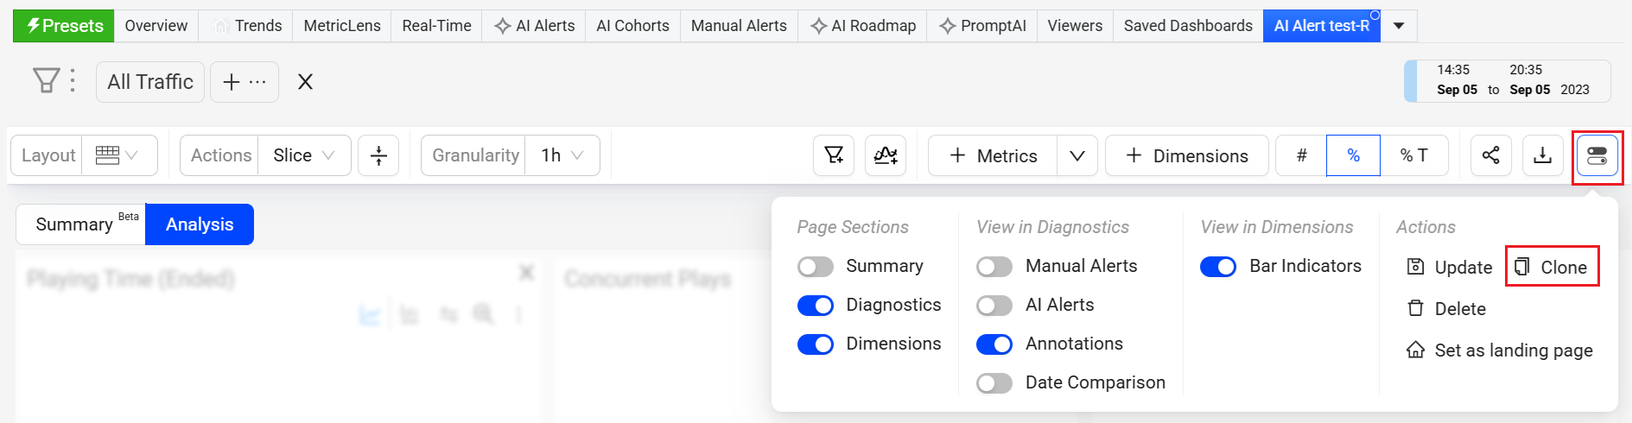Click the annotations chart icon
This screenshot has width=1632, height=423.
click(x=886, y=155)
